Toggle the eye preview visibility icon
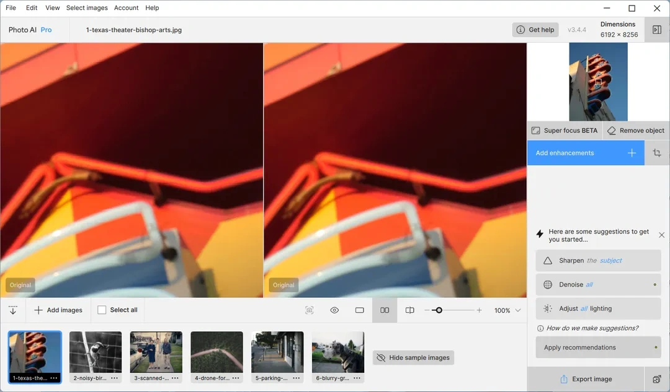Screen dimensions: 670x392 334,310
